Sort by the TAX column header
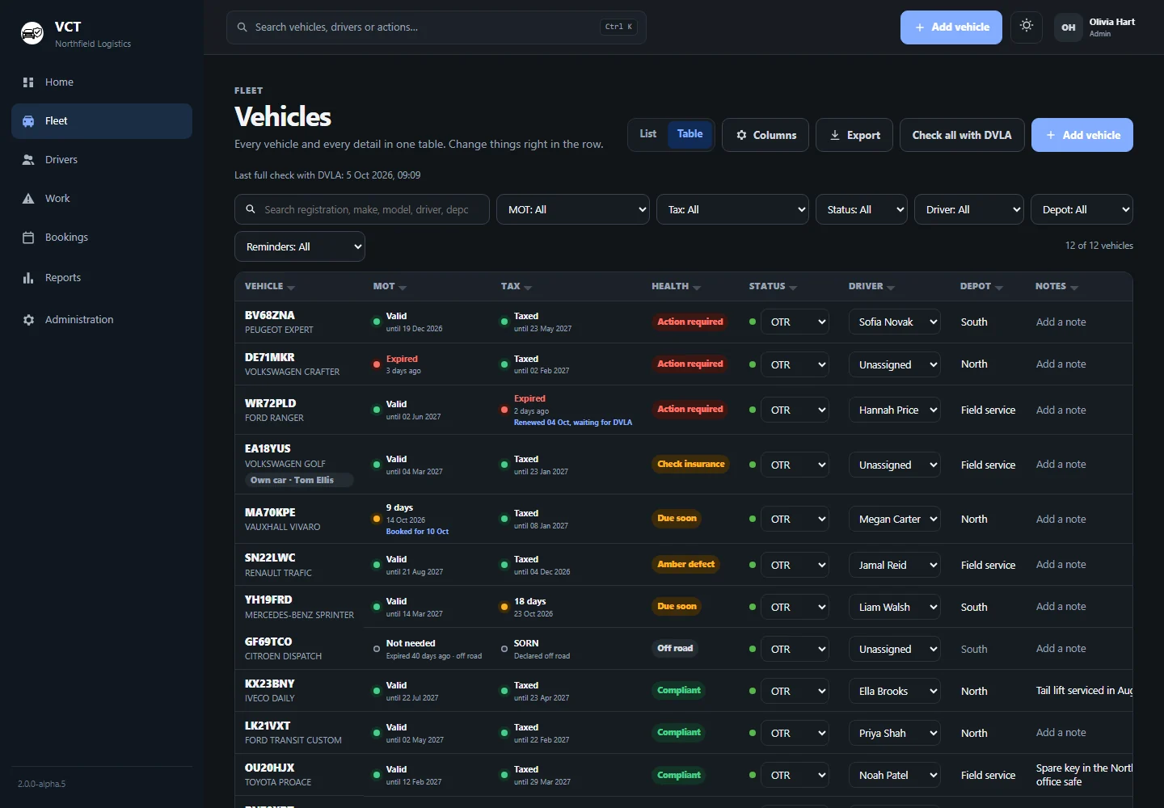Screen dimensions: 1164x808 517,286
